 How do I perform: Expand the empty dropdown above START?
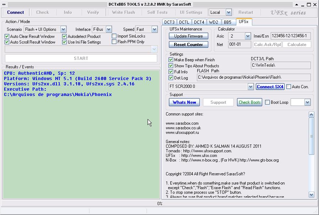[154, 49]
